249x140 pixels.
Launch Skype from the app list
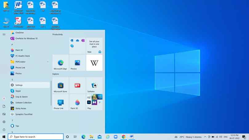pyautogui.click(x=30, y=91)
